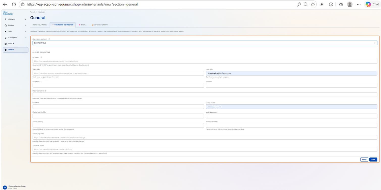Select the Commerce Connector tab

63,25
